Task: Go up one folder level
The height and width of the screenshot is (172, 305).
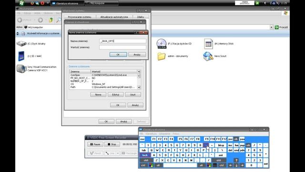Action: [51, 20]
